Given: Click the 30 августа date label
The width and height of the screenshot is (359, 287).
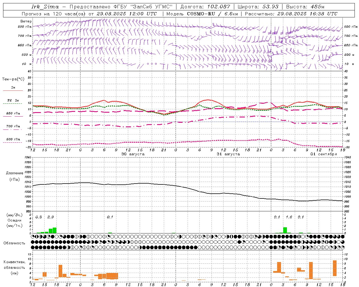Looking at the screenshot, I should [x=133, y=154].
